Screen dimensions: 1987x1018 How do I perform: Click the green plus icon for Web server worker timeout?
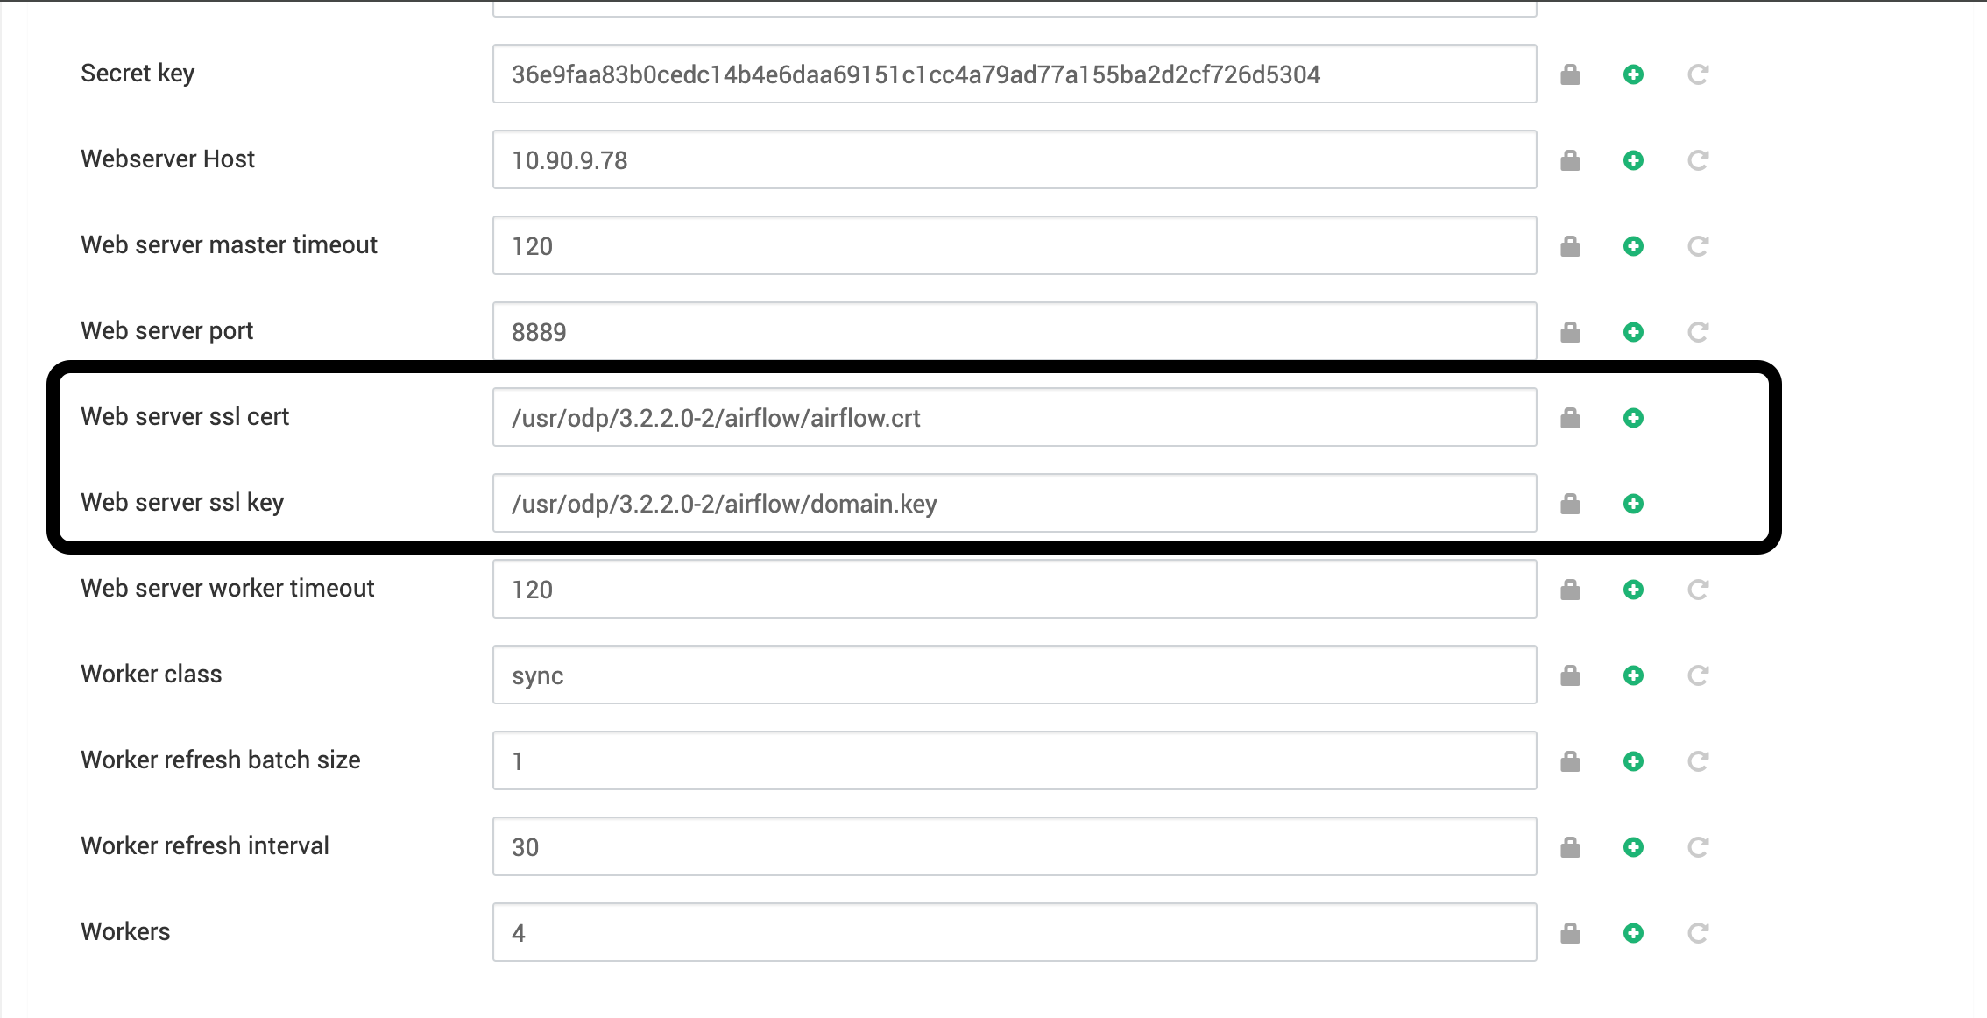[1633, 590]
